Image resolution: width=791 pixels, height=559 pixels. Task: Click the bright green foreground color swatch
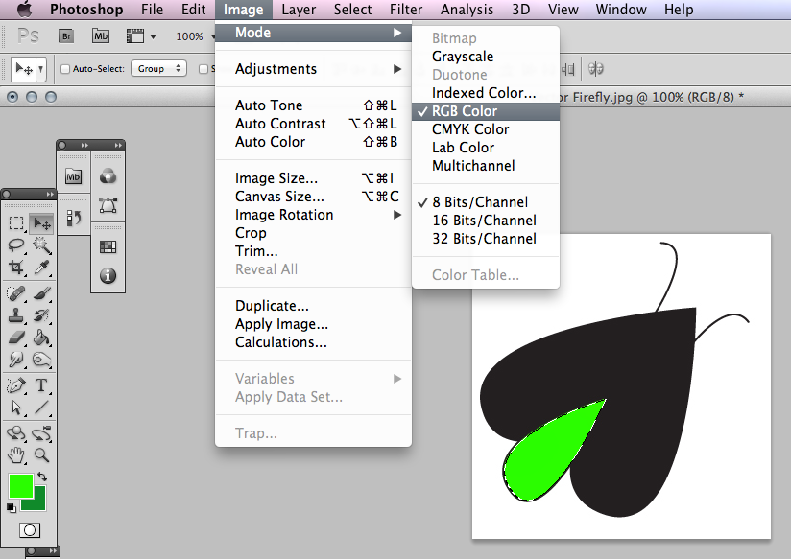[21, 486]
